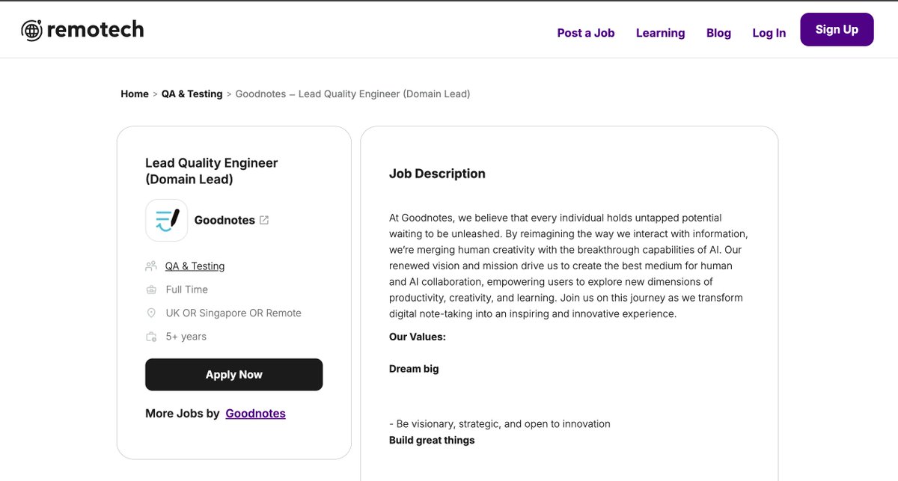898x481 pixels.
Task: Click the 'Build great things' text
Action: click(x=432, y=440)
